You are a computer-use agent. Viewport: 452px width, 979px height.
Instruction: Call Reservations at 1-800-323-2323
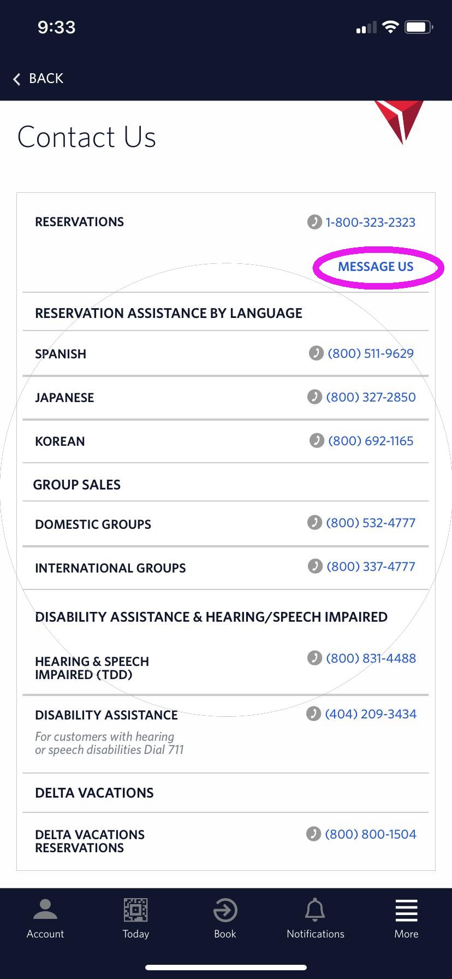pos(370,222)
